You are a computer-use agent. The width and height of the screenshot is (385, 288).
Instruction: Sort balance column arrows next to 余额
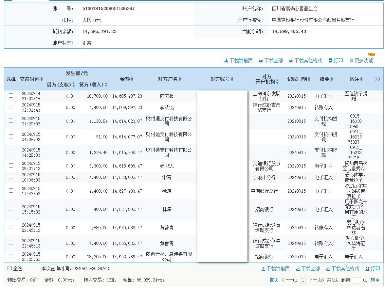132,79
